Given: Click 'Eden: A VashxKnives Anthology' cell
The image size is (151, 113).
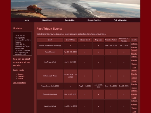Looking at the screenshot, I should tap(50, 45).
